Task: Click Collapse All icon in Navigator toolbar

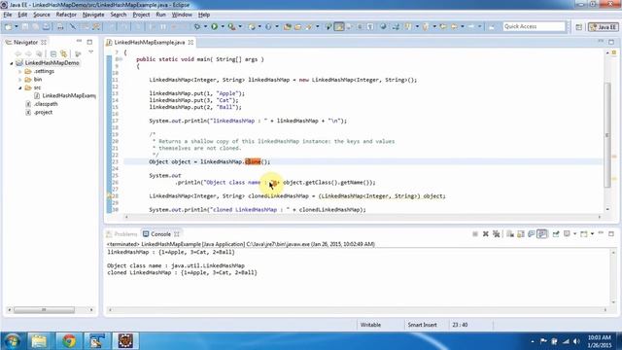Action: click(53, 53)
